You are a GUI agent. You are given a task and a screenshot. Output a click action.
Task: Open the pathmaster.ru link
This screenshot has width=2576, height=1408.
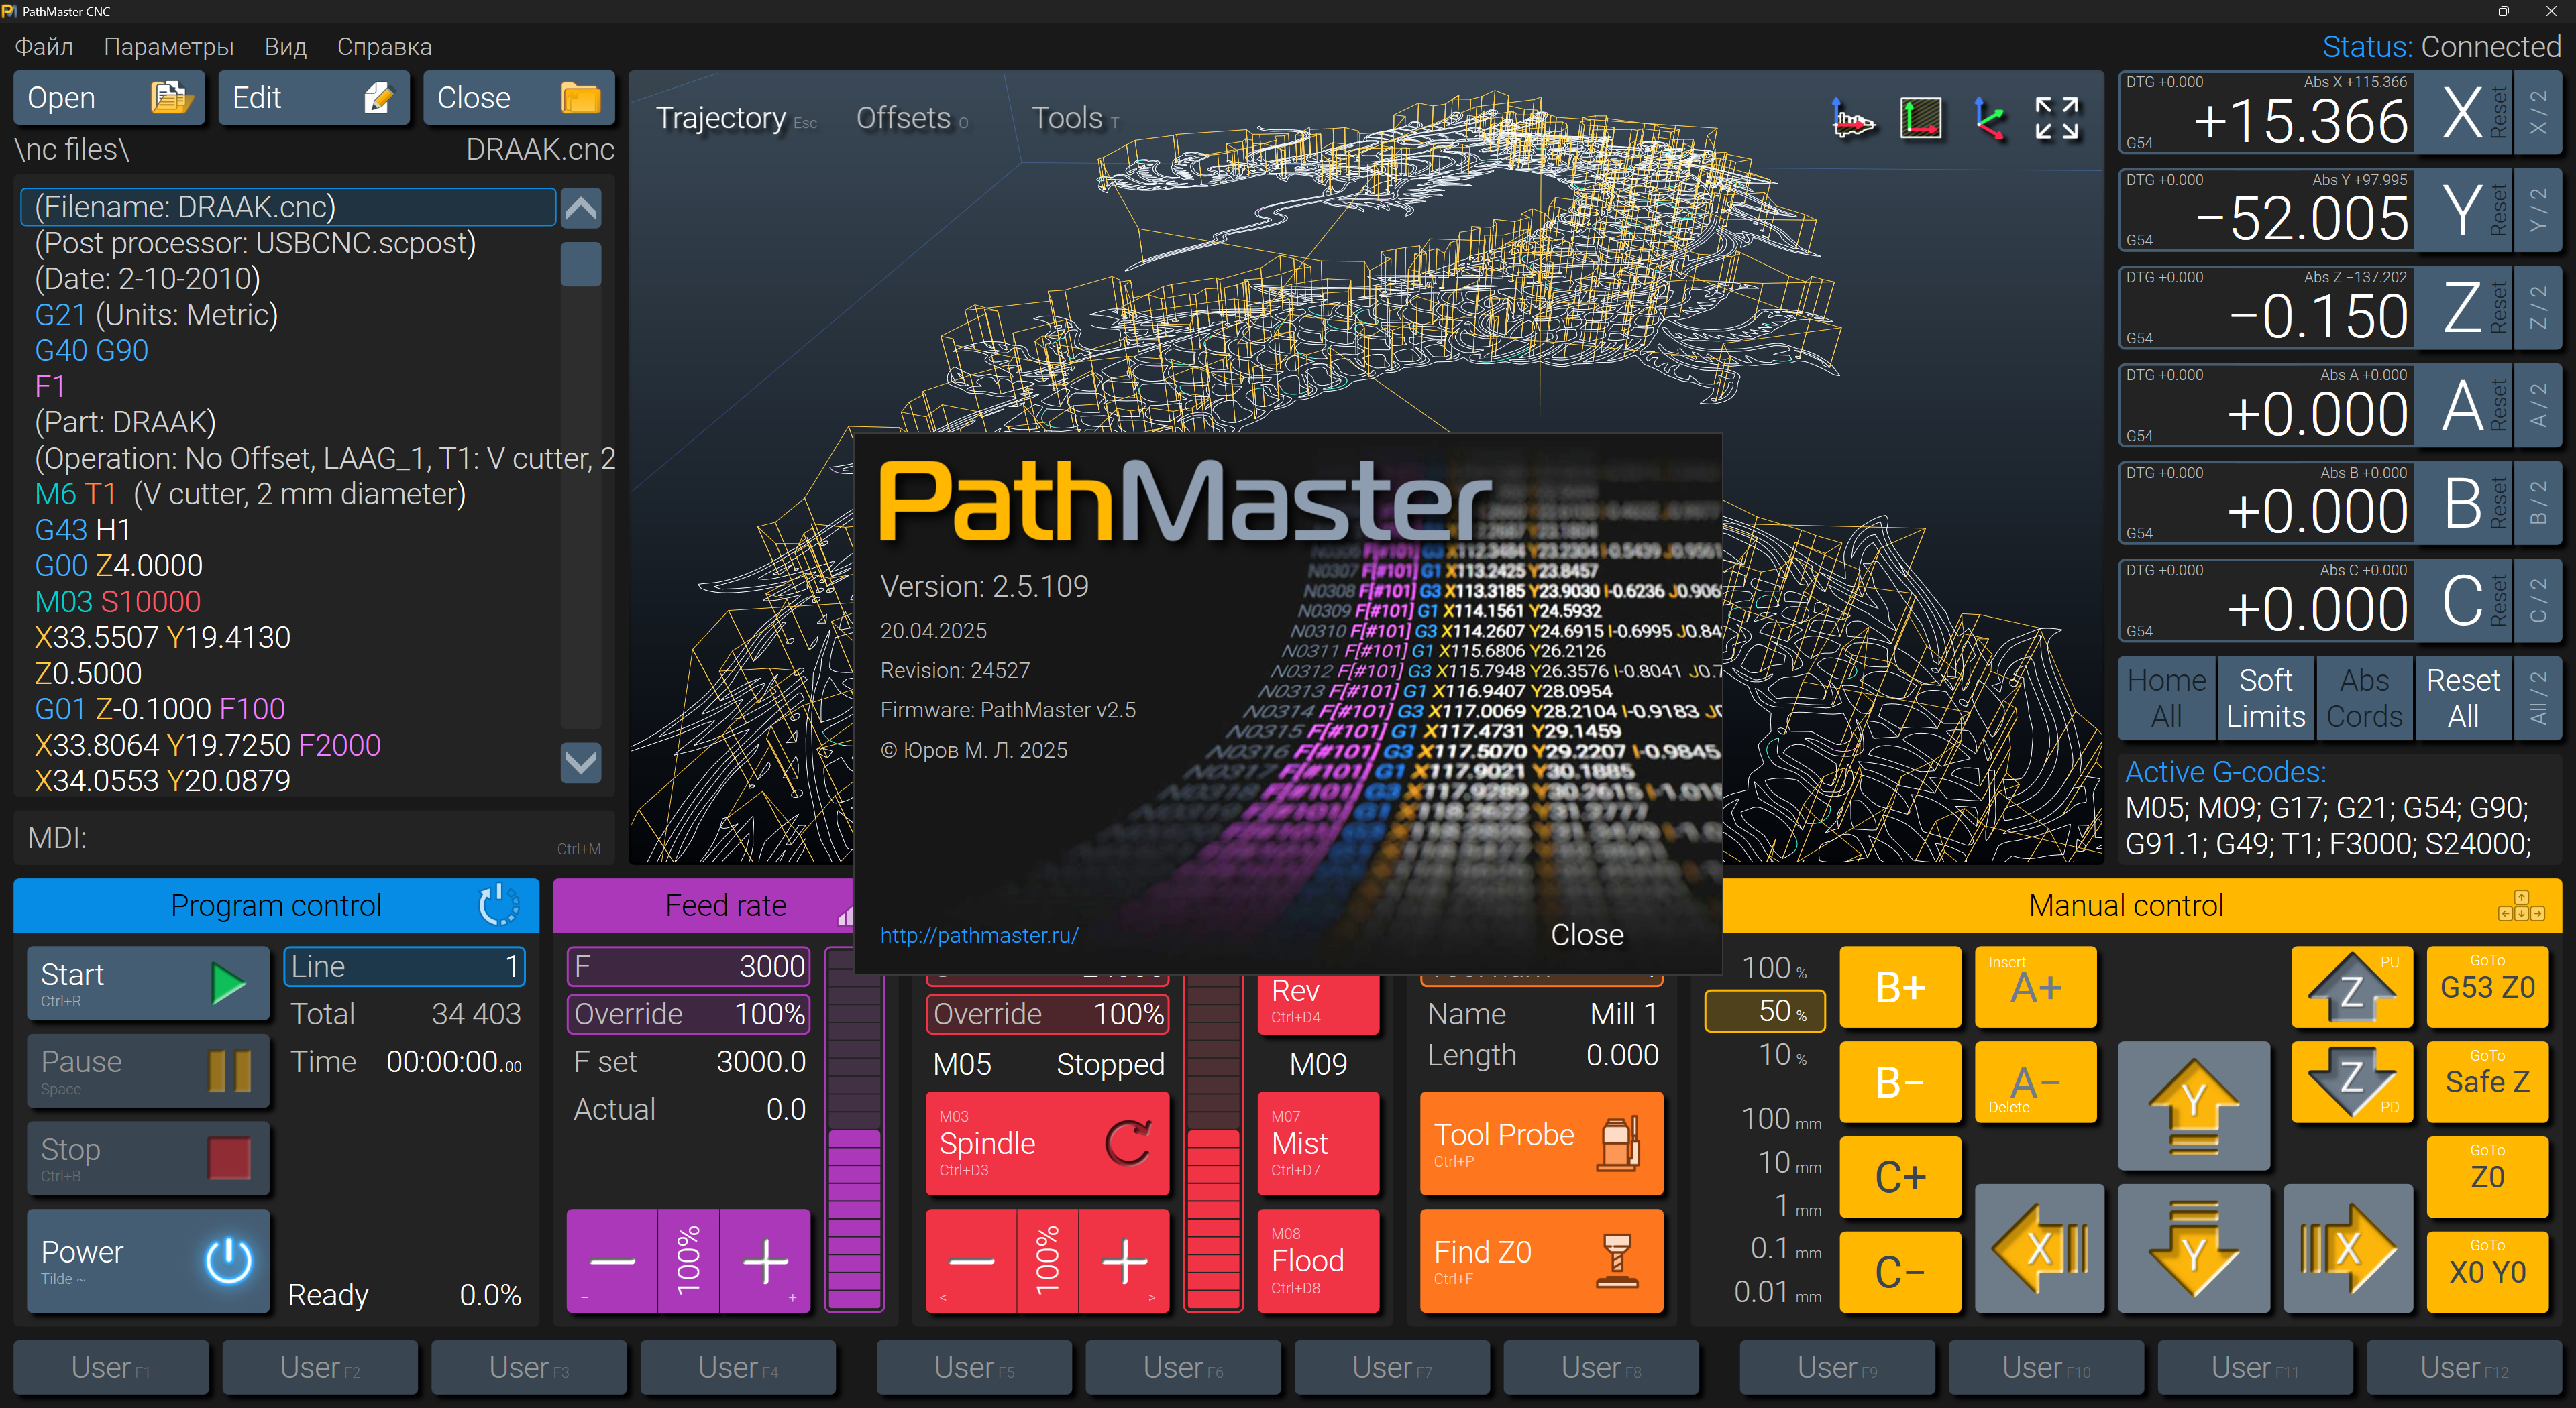[979, 935]
